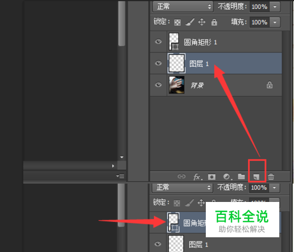Image resolution: width=294 pixels, height=252 pixels.
Task: Click thumbnail of the highlighted 圆角矩形 layer
Action: click(173, 223)
